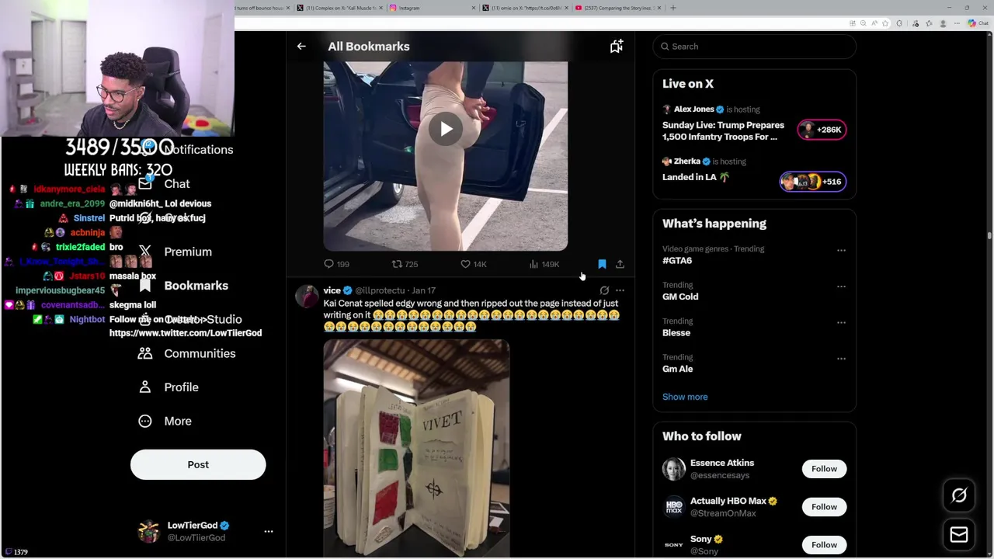Open LowTierGod account avatar
Screen dimensions: 994x559
148,531
